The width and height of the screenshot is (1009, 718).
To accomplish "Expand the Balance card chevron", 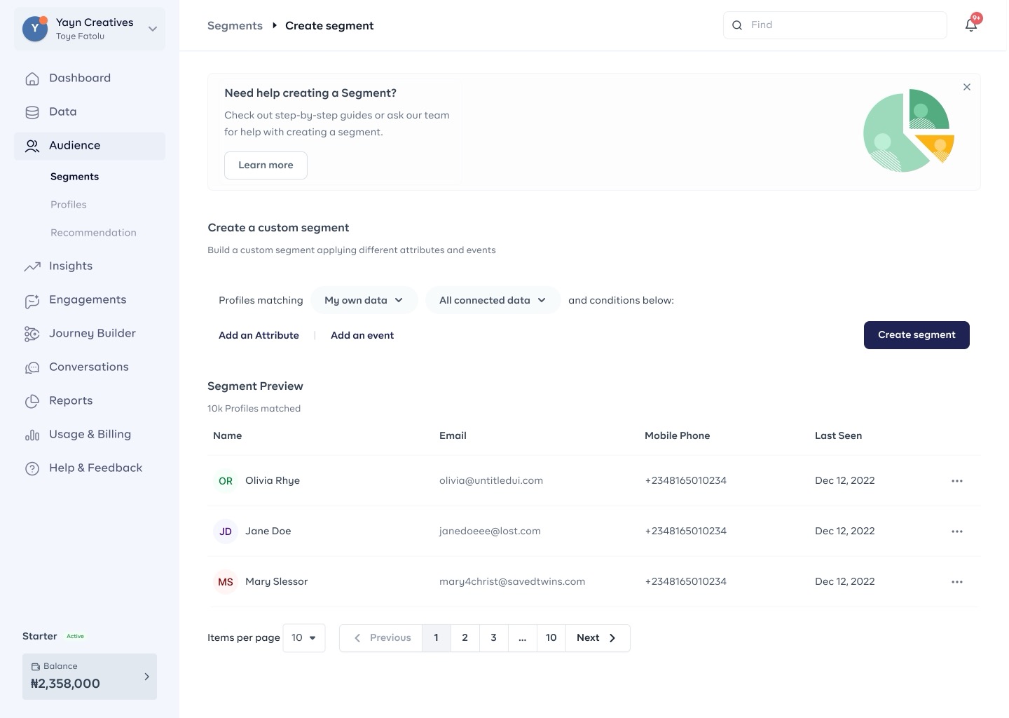I will (146, 677).
